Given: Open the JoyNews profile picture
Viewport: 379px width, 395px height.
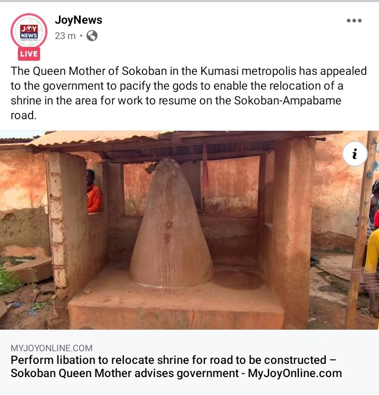Looking at the screenshot, I should point(28,32).
